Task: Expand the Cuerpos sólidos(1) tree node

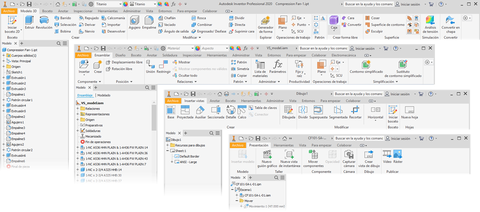Action: pyautogui.click(x=3, y=56)
